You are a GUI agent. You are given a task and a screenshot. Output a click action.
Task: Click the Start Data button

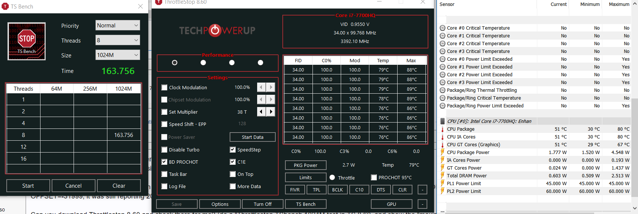click(x=253, y=137)
